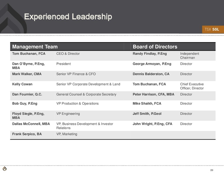
Task: Select Frank Serpico, BA entry
Action: pyautogui.click(x=27, y=134)
